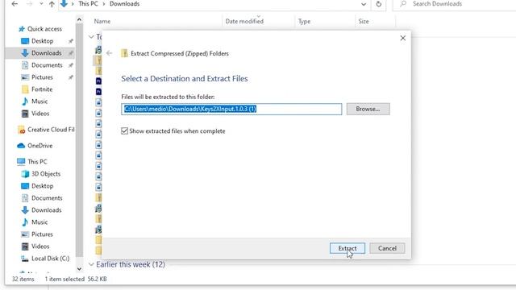Open 3D Objects under This PC
Screen dimensions: 516x290
point(46,174)
